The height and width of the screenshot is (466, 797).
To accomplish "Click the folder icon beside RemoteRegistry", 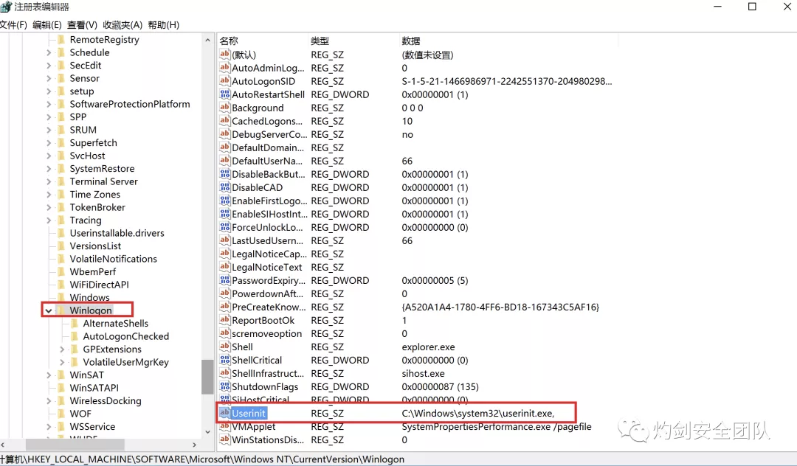I will pos(61,39).
